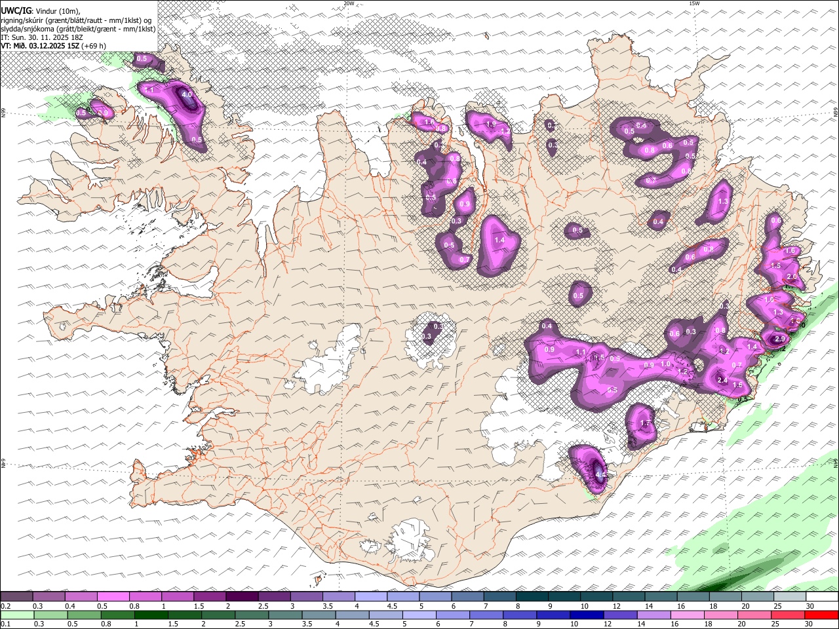Viewport: 839px width, 629px height.
Task: Click the upper-scale swatch labelled 25
Action: pyautogui.click(x=790, y=597)
